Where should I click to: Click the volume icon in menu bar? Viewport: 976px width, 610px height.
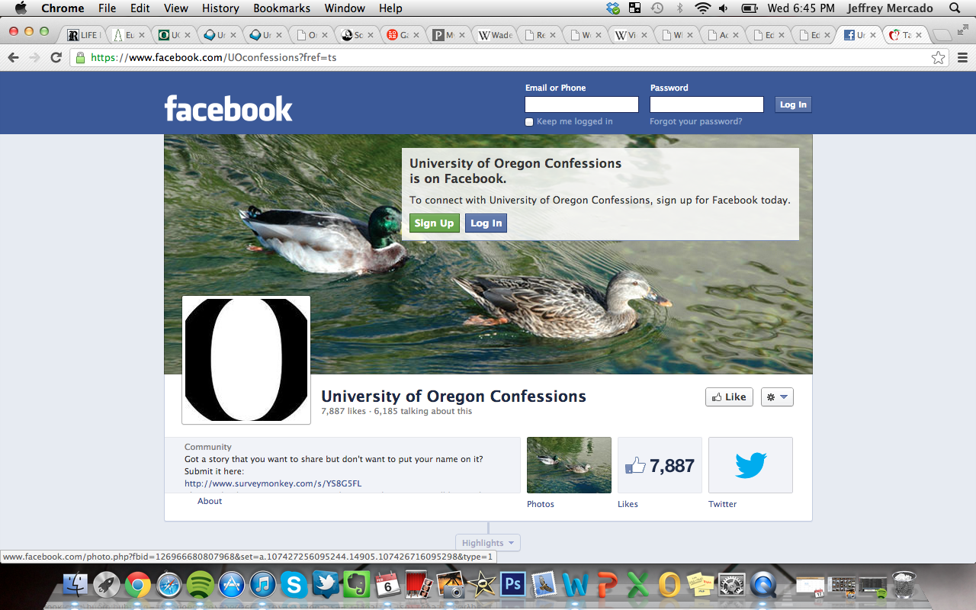point(723,8)
